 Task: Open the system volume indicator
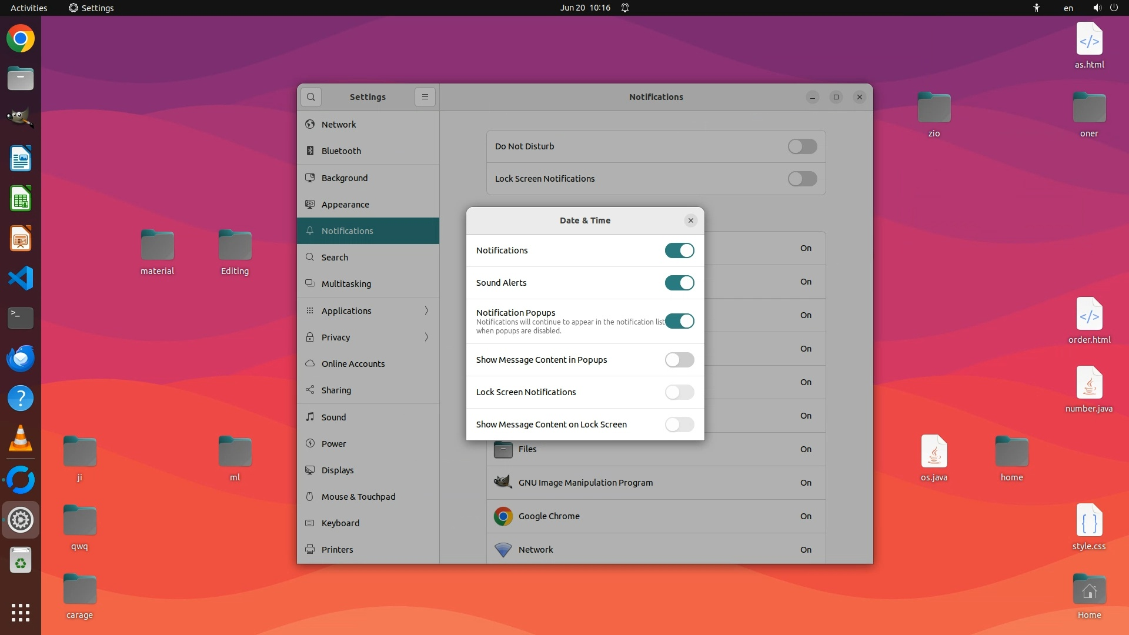click(1097, 8)
